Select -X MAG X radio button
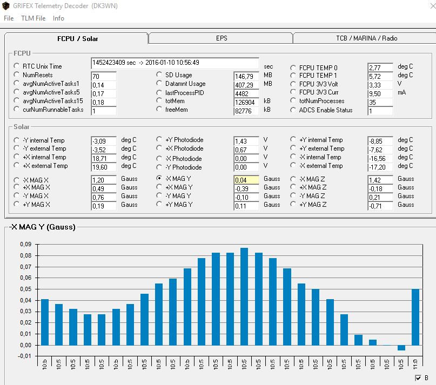This screenshot has width=436, height=385. [x=16, y=180]
